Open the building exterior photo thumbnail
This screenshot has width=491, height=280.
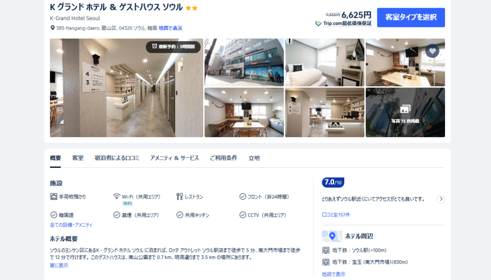[x=244, y=62]
